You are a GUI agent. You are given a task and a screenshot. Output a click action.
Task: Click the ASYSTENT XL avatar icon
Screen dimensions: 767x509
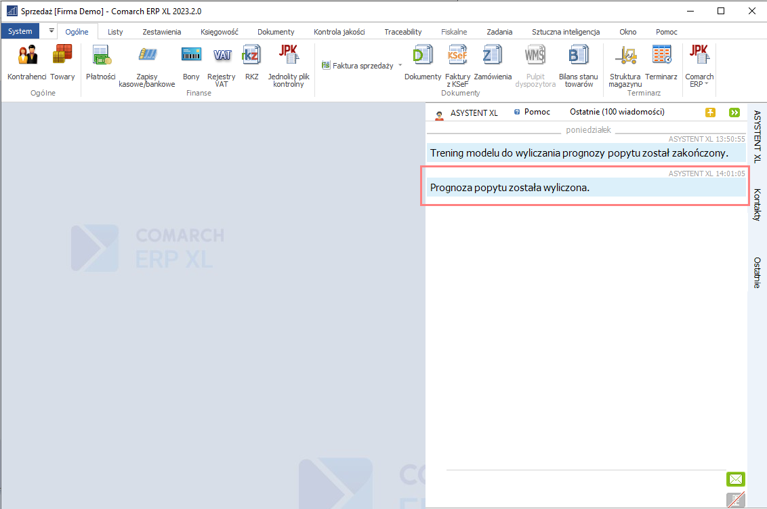click(x=439, y=115)
